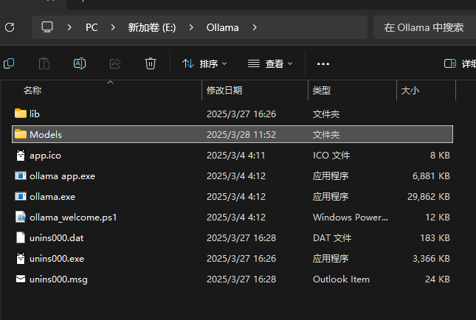Go to 新加卷 (E:) in breadcrumb
Screen dimensions: 476x320
[x=152, y=27]
